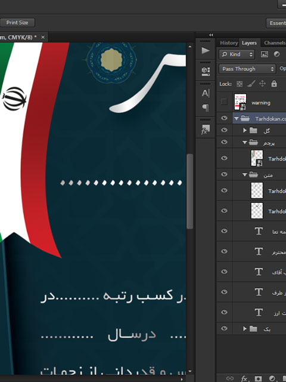
Task: Hide the محترم text layer
Action: [x=224, y=251]
